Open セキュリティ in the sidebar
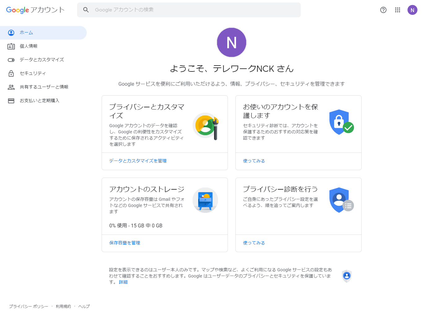Viewport: 423px width, 314px height. (x=43, y=73)
